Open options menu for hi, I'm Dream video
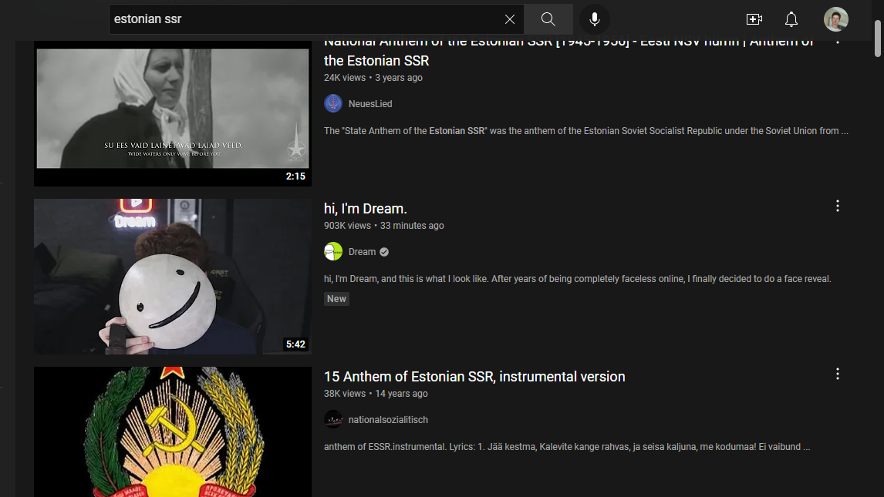 pos(837,206)
